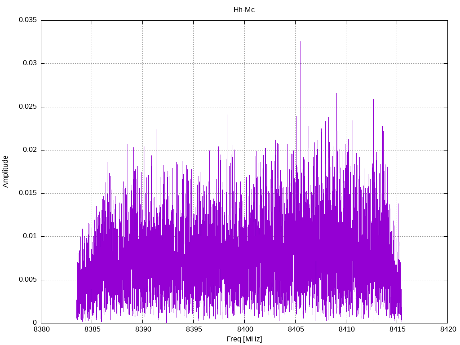Click the x-axis tick label 8400
The image size is (460, 345).
(x=244, y=329)
